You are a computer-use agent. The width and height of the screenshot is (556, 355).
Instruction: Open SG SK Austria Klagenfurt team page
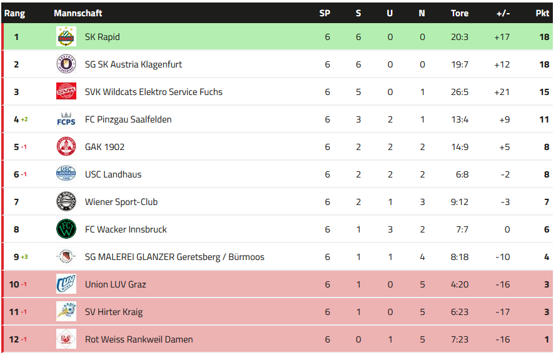(133, 64)
